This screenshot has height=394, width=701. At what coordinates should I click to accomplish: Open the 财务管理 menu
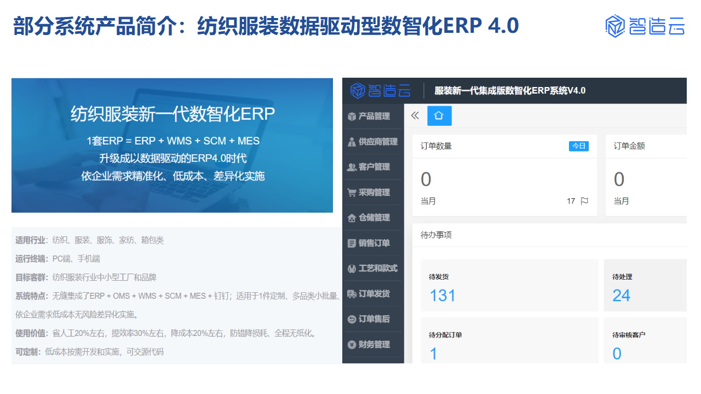pyautogui.click(x=374, y=345)
